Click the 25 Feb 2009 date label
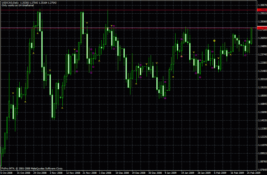Image resolution: width=267 pixels, height=175 pixels. pos(254,173)
